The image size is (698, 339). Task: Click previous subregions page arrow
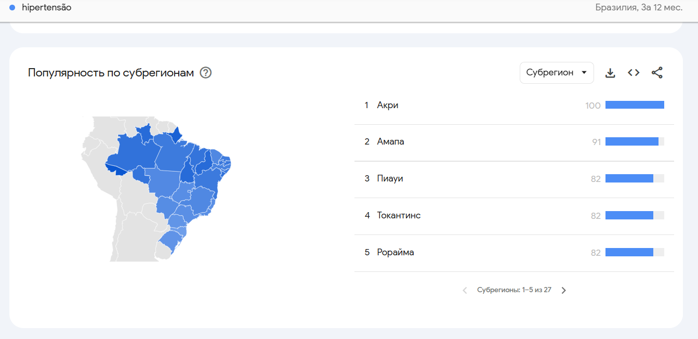tap(465, 290)
